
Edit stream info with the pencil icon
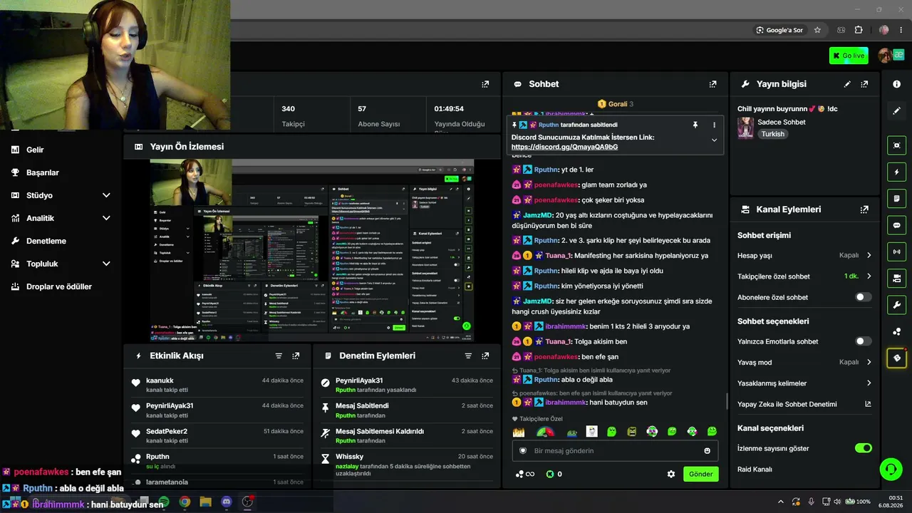tap(847, 84)
